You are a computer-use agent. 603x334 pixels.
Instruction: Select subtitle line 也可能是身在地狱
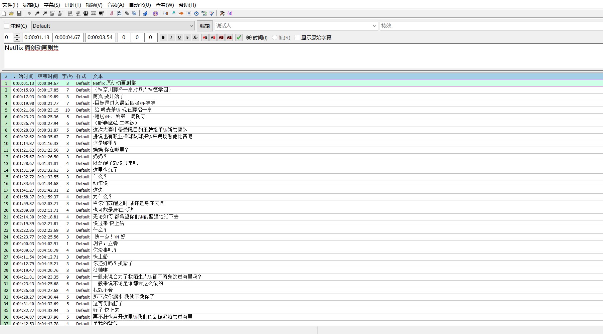[x=301, y=210]
